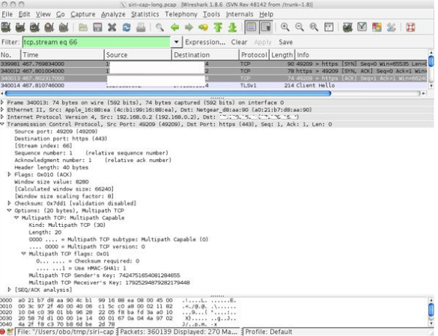
Task: Click the Expression... filter button
Action: pos(205,42)
